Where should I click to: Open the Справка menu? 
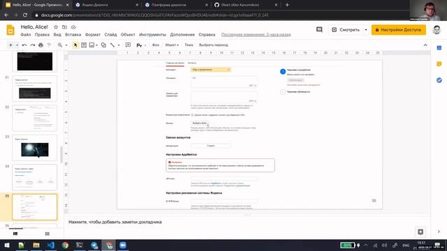coord(207,34)
